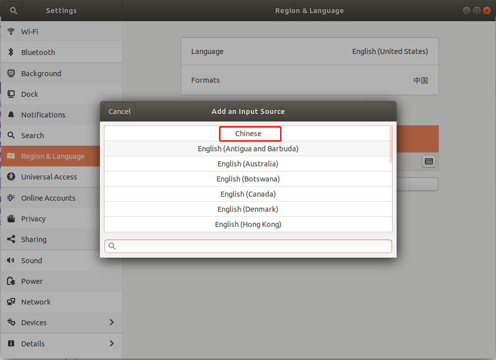The width and height of the screenshot is (496, 360).
Task: Open Power settings via the battery icon
Action: (11, 281)
